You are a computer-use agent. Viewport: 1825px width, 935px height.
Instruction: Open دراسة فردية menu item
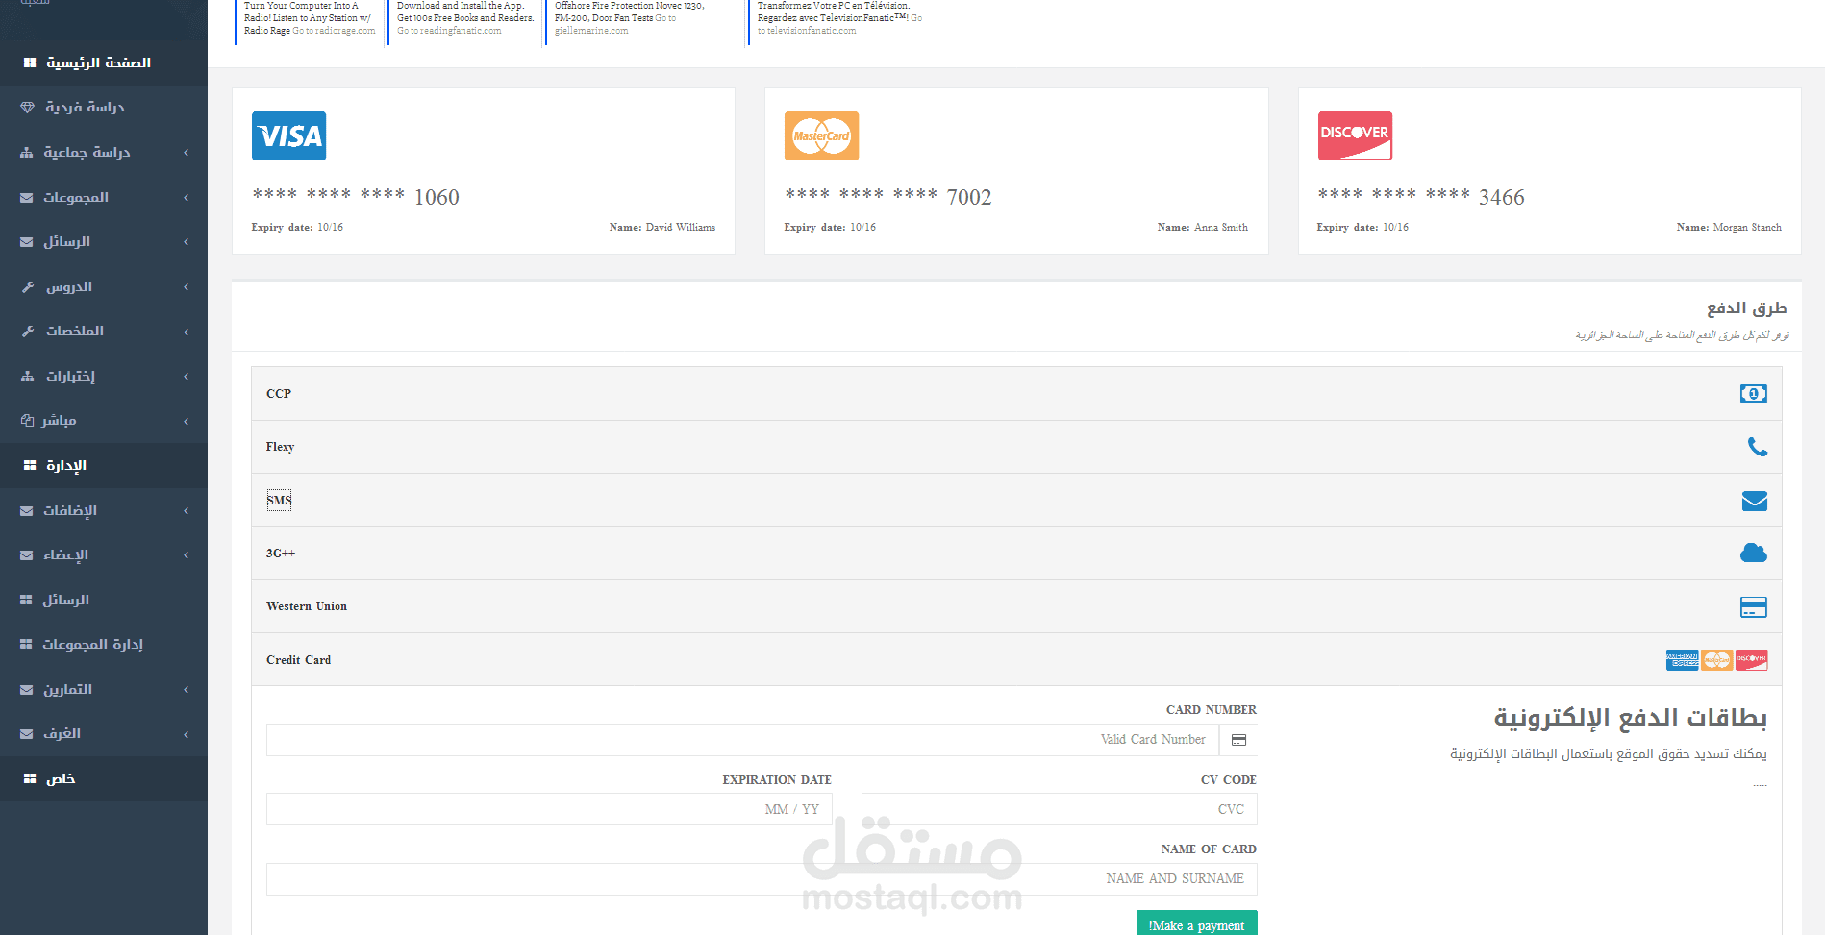coord(104,108)
